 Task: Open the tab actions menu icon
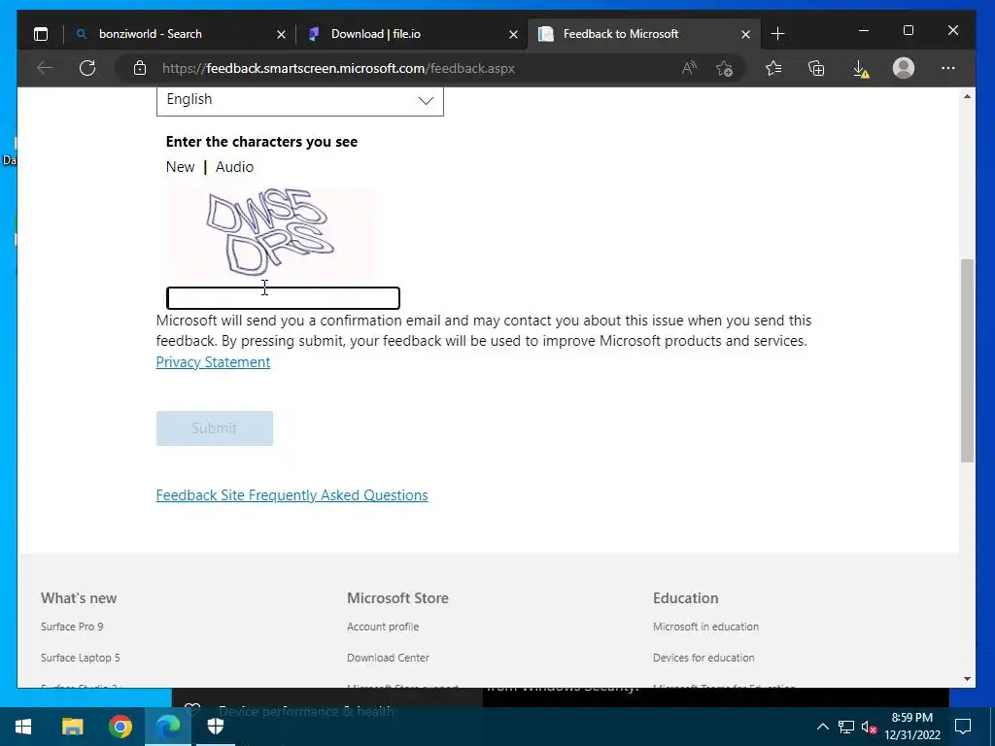pyautogui.click(x=41, y=34)
